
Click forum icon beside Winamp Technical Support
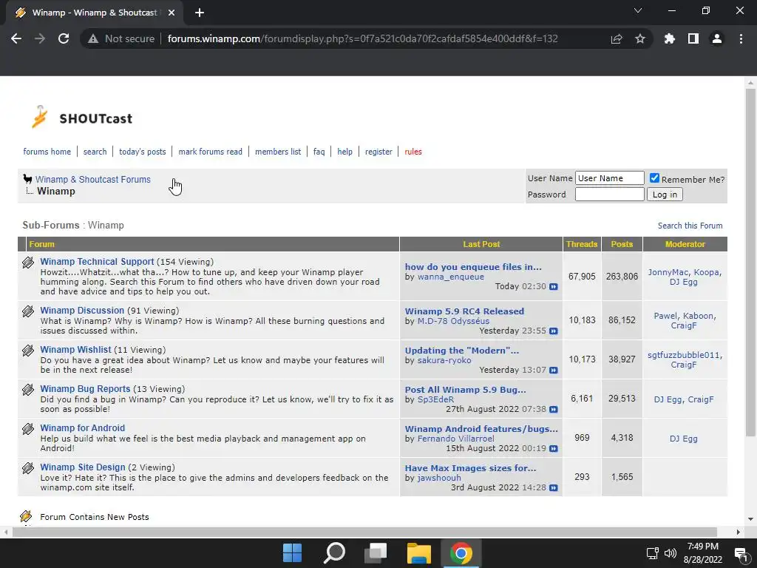(x=28, y=263)
